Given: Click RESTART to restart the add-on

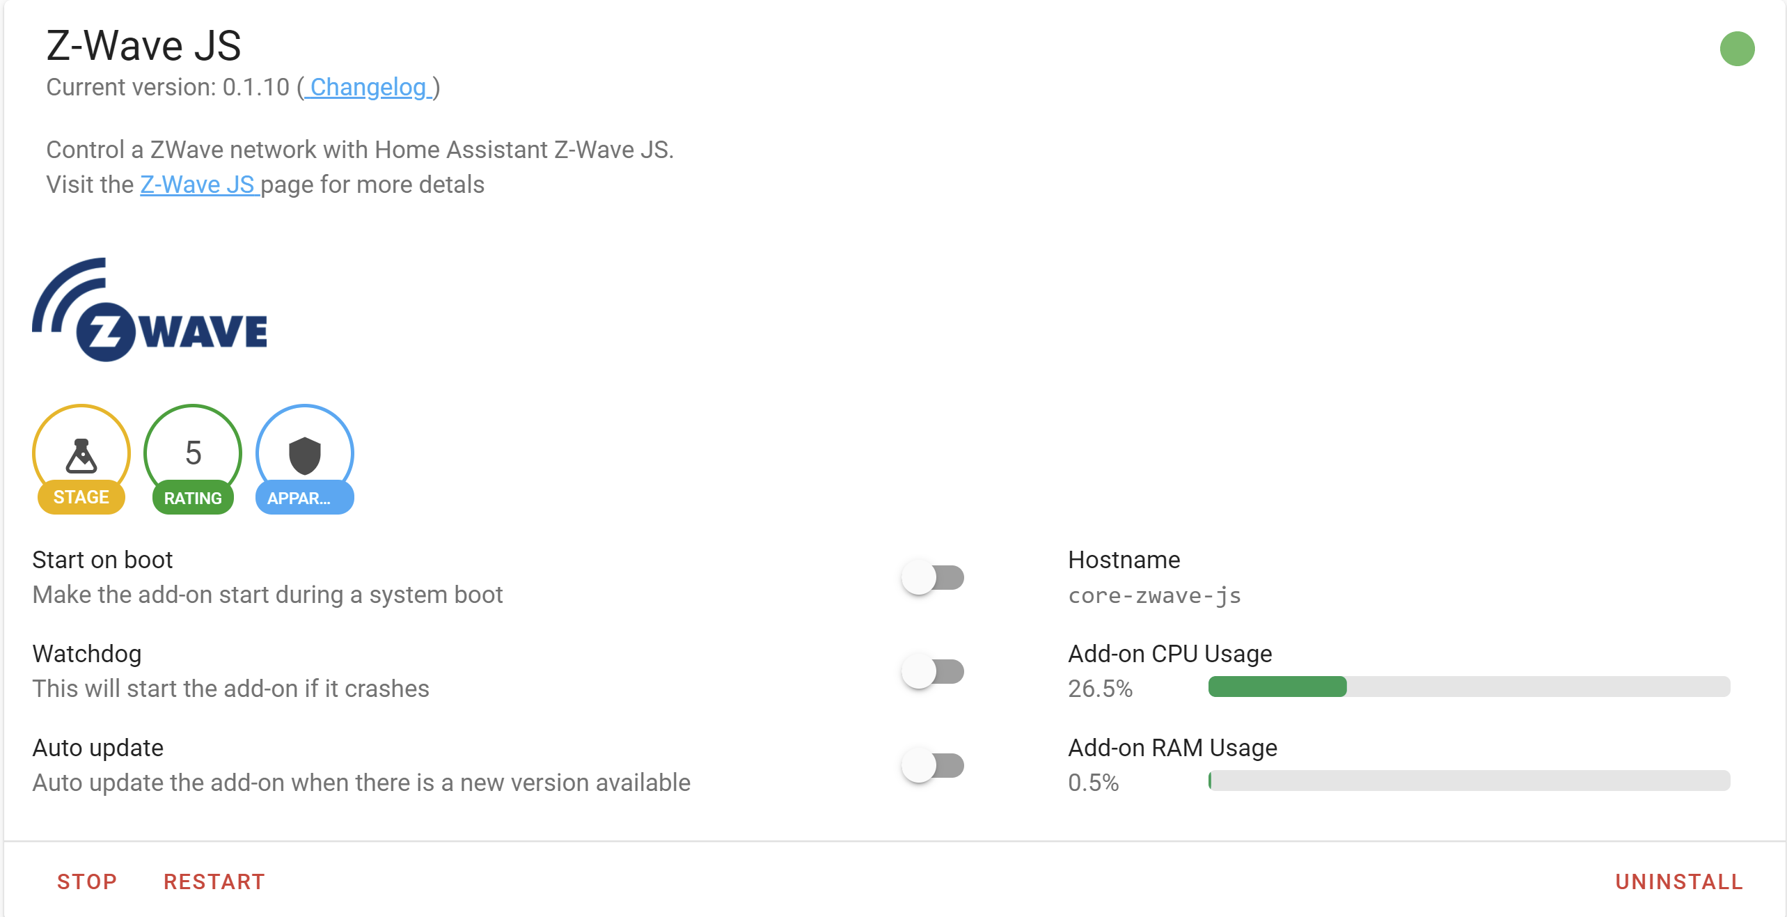Looking at the screenshot, I should [x=214, y=881].
